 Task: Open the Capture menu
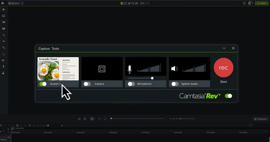click(x=44, y=48)
